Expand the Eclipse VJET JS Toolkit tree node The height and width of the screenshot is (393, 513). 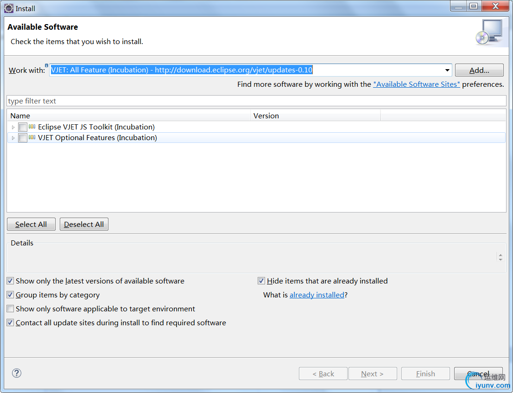click(13, 127)
